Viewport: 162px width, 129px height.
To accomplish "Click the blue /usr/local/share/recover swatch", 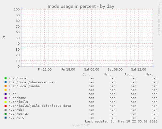I will (x=6, y=82).
